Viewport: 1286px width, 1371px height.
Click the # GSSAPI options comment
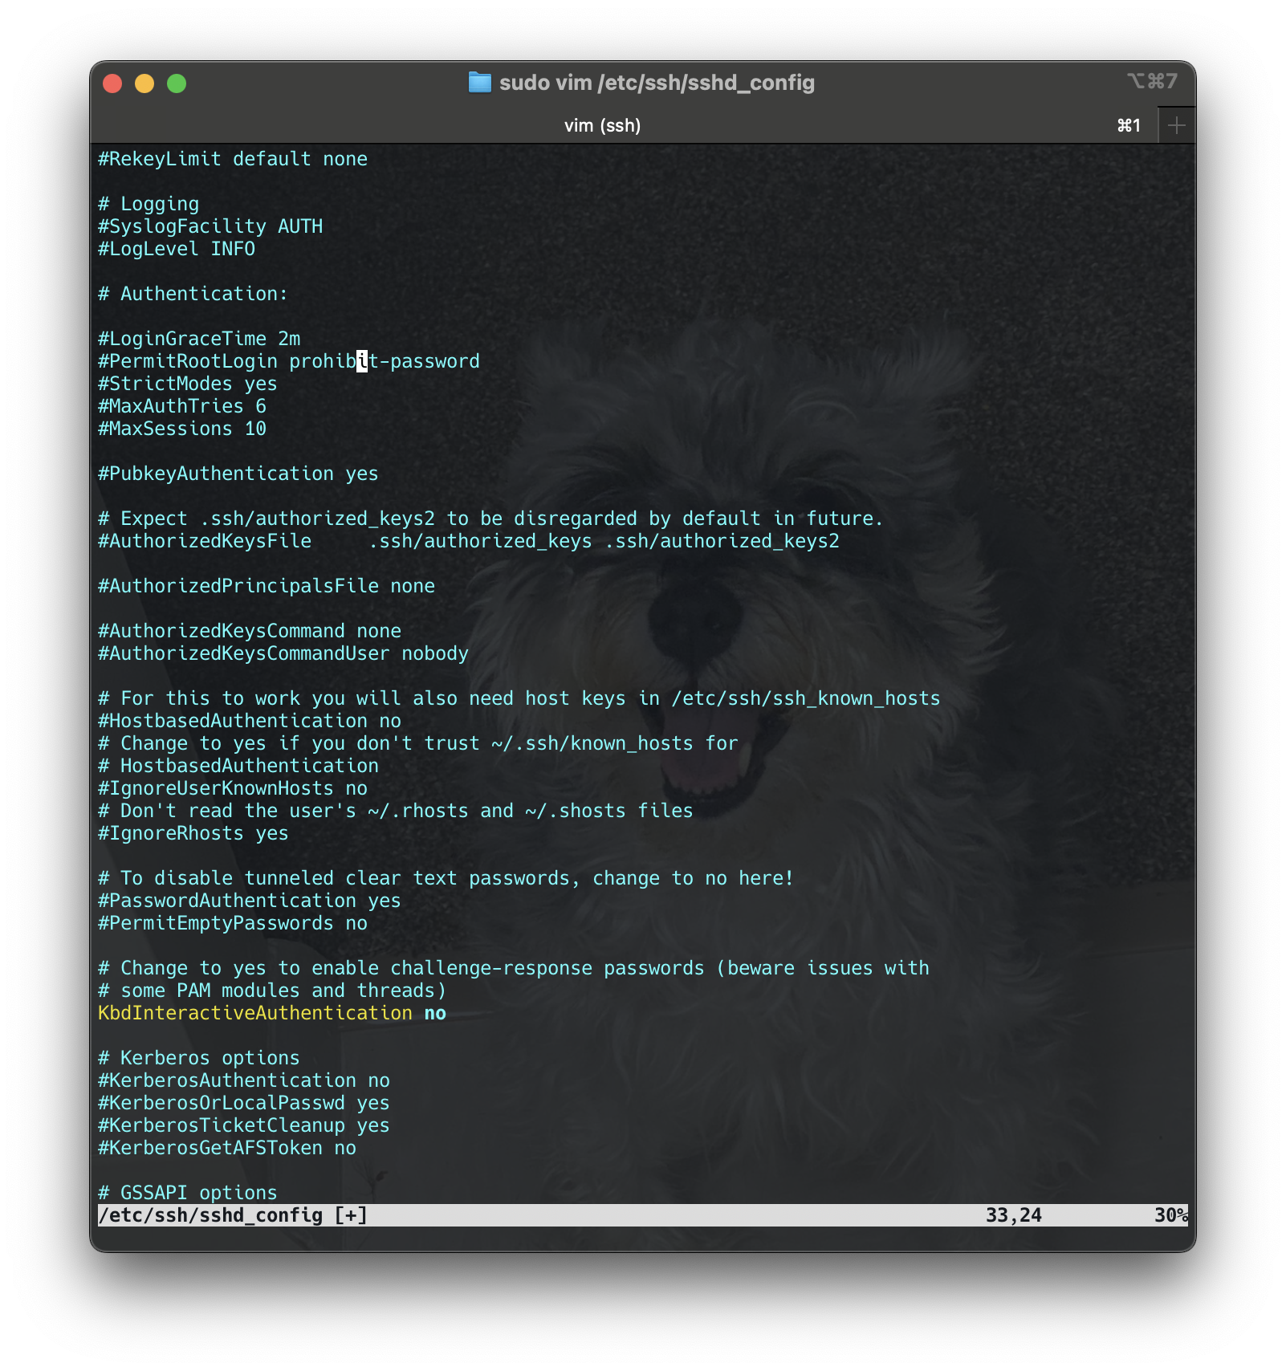pos(186,1192)
